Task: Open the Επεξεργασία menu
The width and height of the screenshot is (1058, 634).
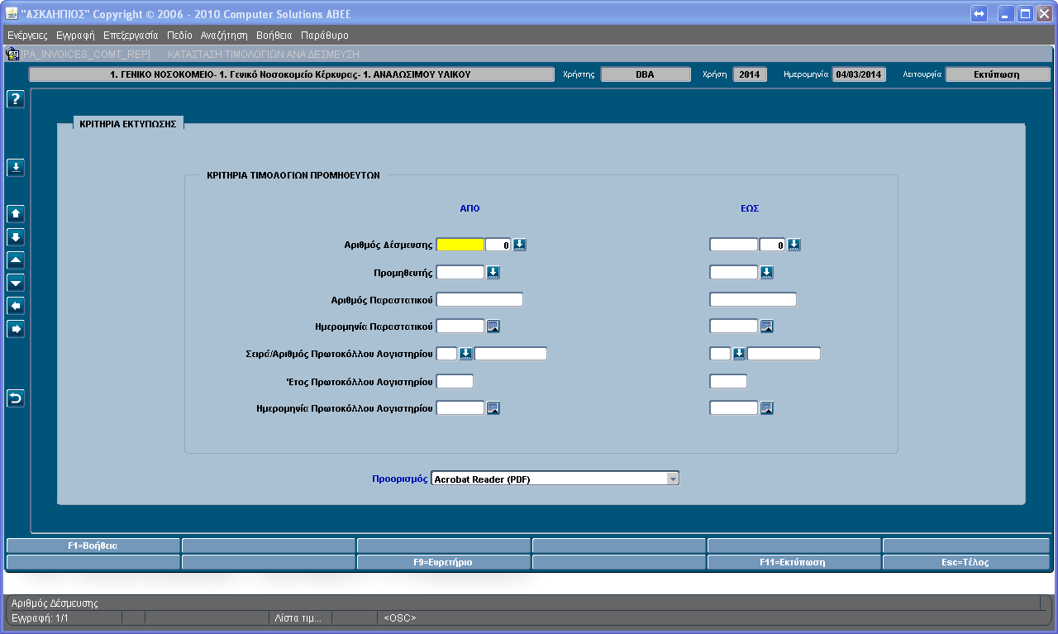Action: click(x=131, y=36)
